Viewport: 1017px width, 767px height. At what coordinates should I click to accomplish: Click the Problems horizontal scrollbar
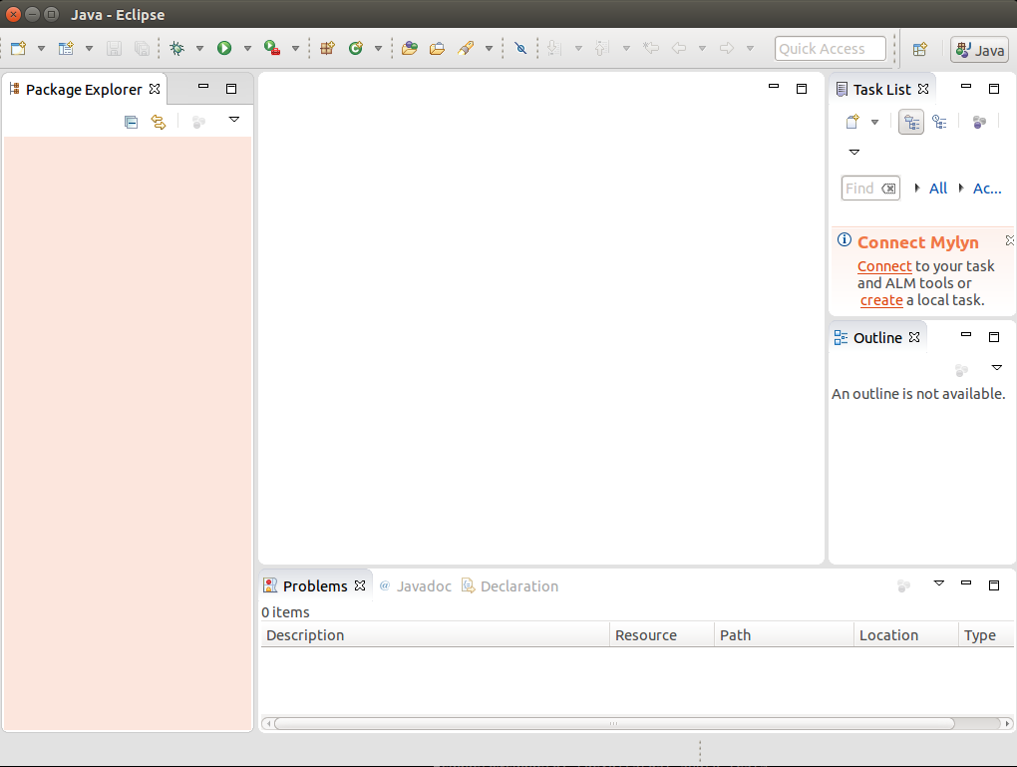[x=614, y=723]
